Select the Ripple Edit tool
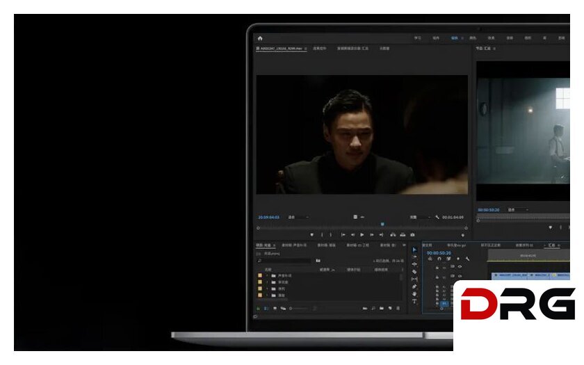 tap(414, 264)
